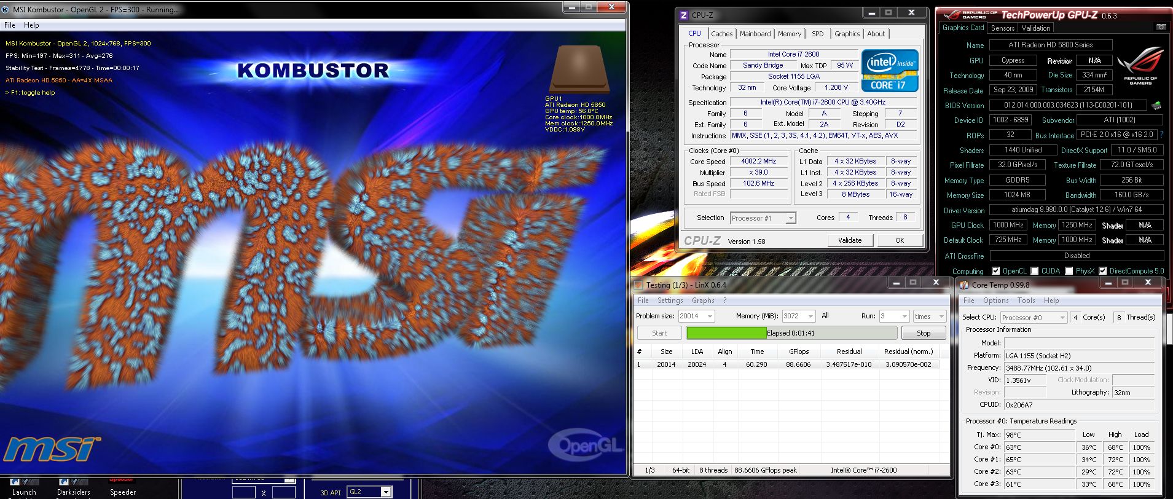Open the LinX Settings menu

[670, 301]
